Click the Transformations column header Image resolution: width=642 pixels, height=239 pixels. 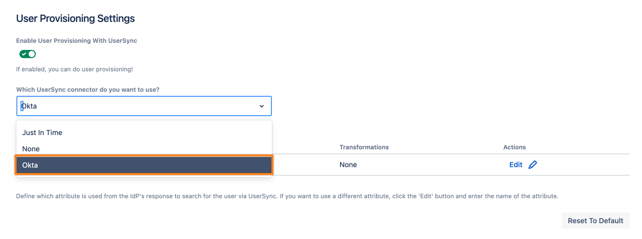tap(364, 147)
